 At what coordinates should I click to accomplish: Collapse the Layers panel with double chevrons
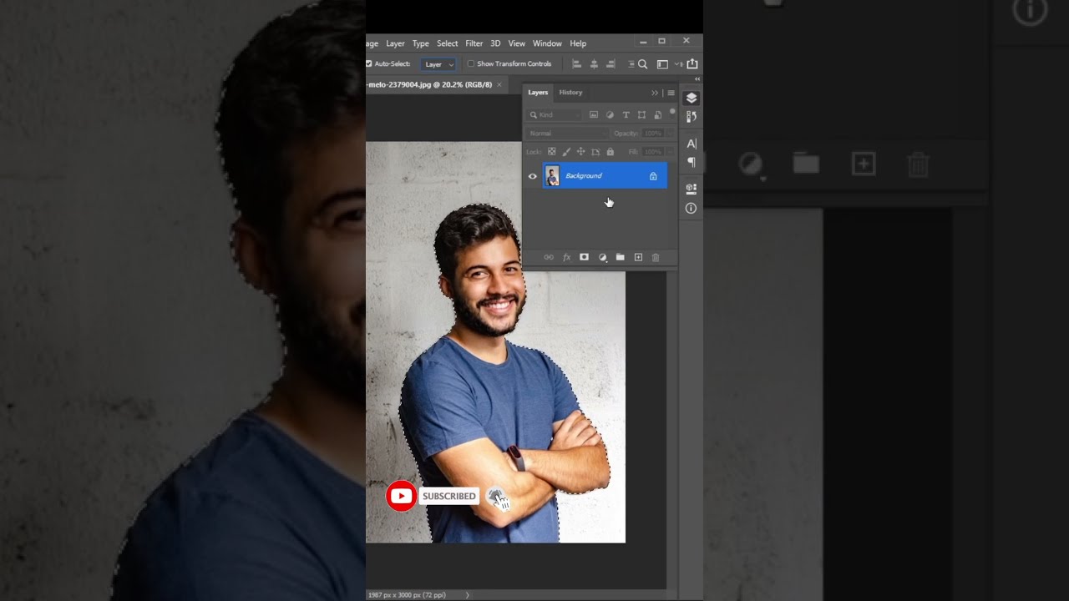[x=655, y=93]
